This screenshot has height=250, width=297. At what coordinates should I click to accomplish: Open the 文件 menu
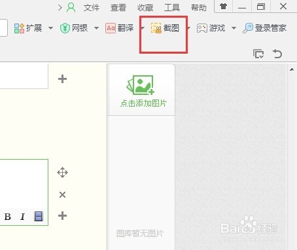click(x=92, y=8)
